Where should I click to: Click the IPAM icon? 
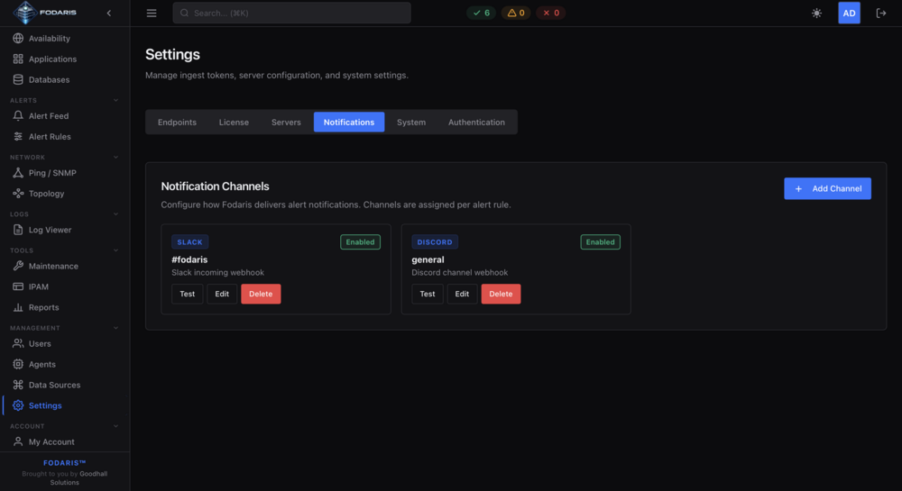(18, 286)
